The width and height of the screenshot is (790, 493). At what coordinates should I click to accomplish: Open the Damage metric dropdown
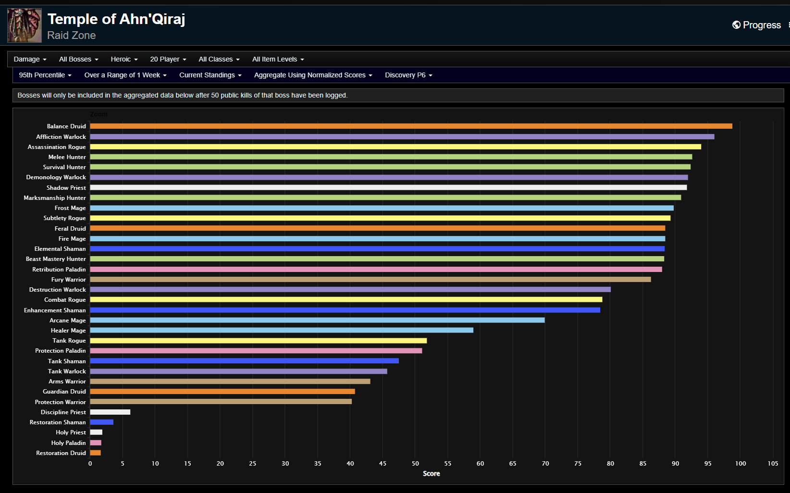[x=30, y=59]
